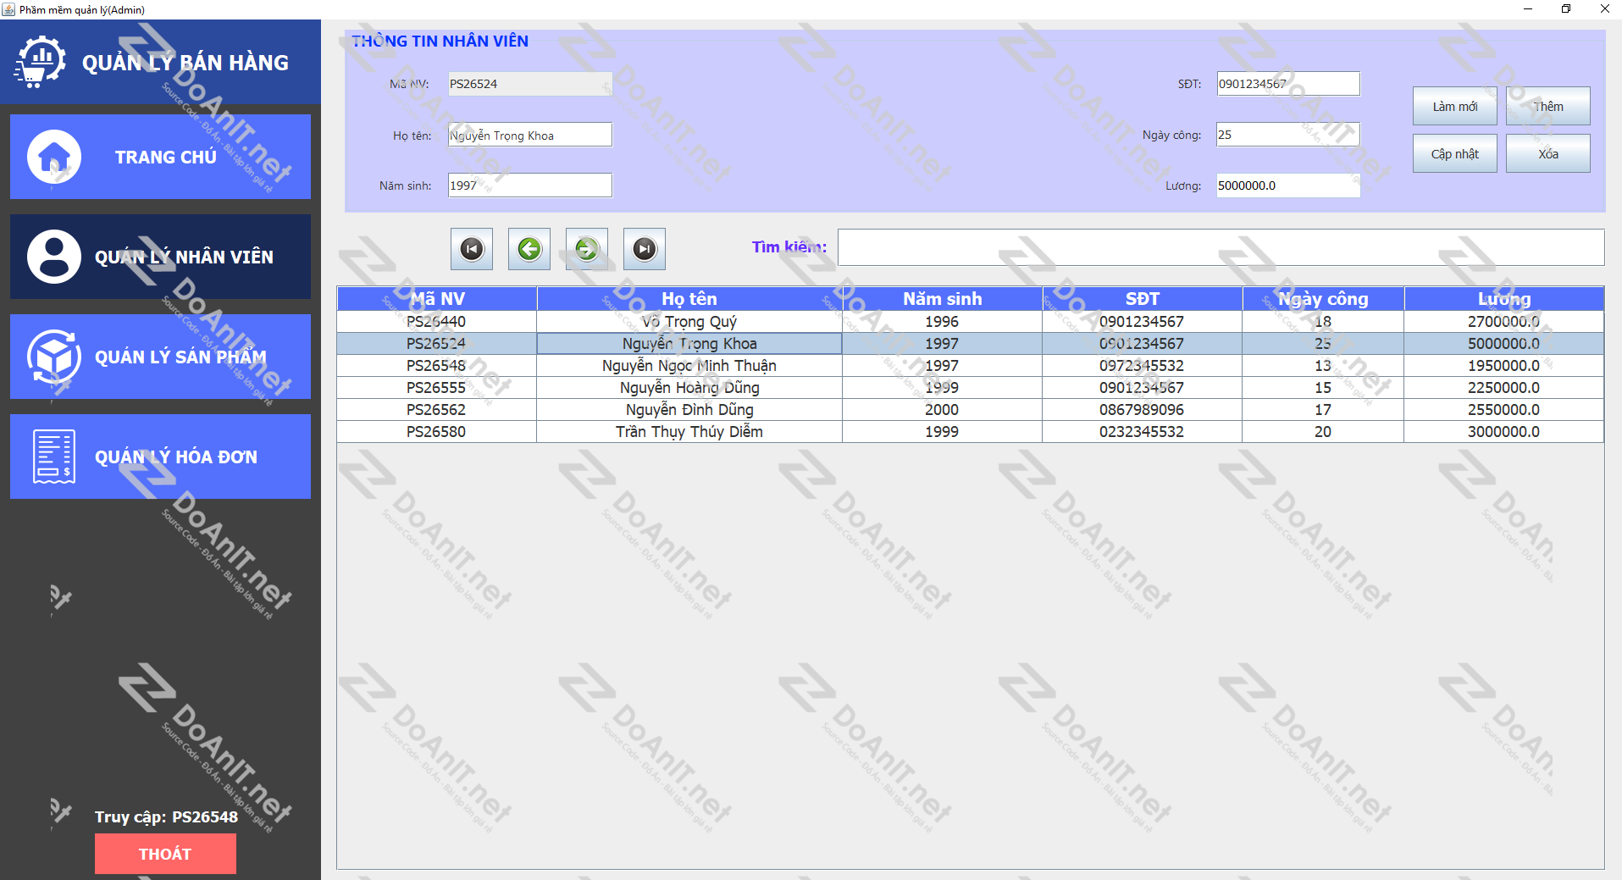Select the Nguyễn Trọng Khoa table cell

689,344
